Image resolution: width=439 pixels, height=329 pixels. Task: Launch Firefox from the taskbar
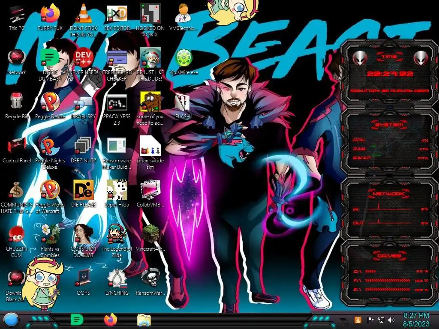point(111,320)
